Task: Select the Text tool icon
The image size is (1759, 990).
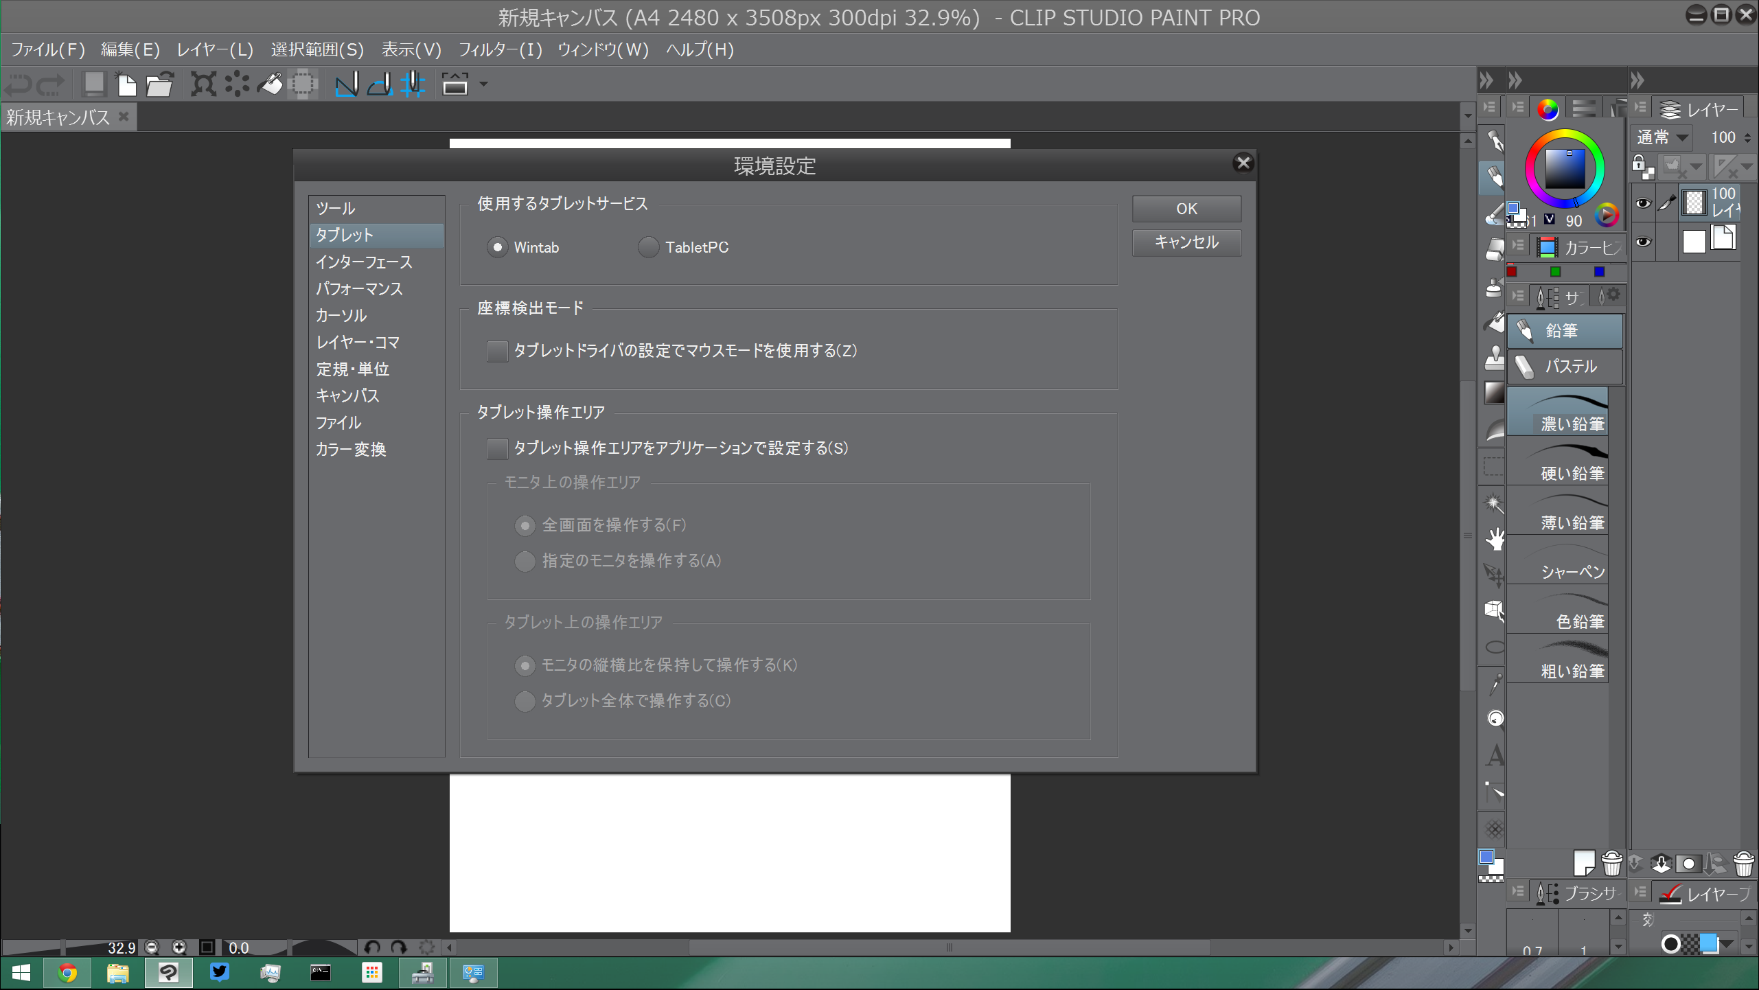Action: [1495, 755]
